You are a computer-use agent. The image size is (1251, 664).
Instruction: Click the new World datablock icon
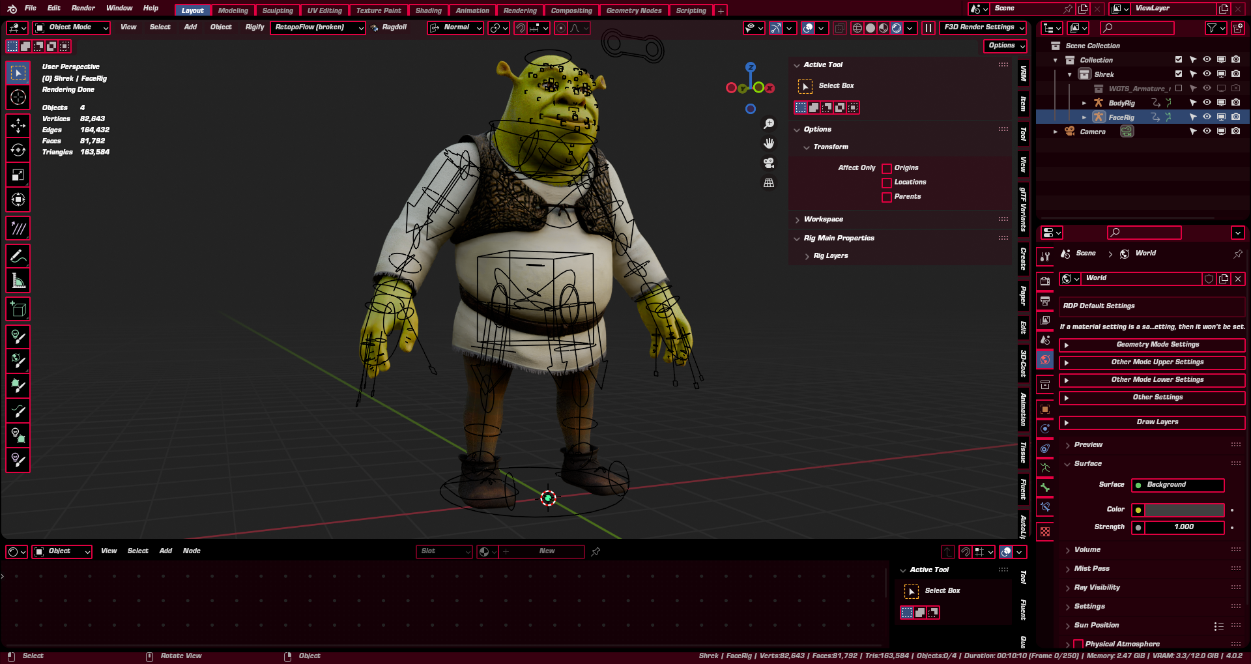click(1224, 279)
